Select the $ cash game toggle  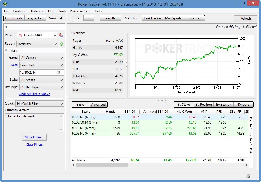tap(78, 18)
